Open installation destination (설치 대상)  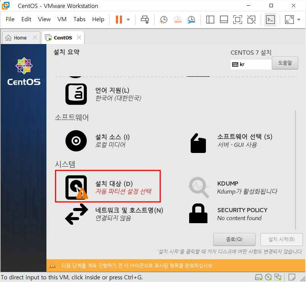[x=108, y=186]
